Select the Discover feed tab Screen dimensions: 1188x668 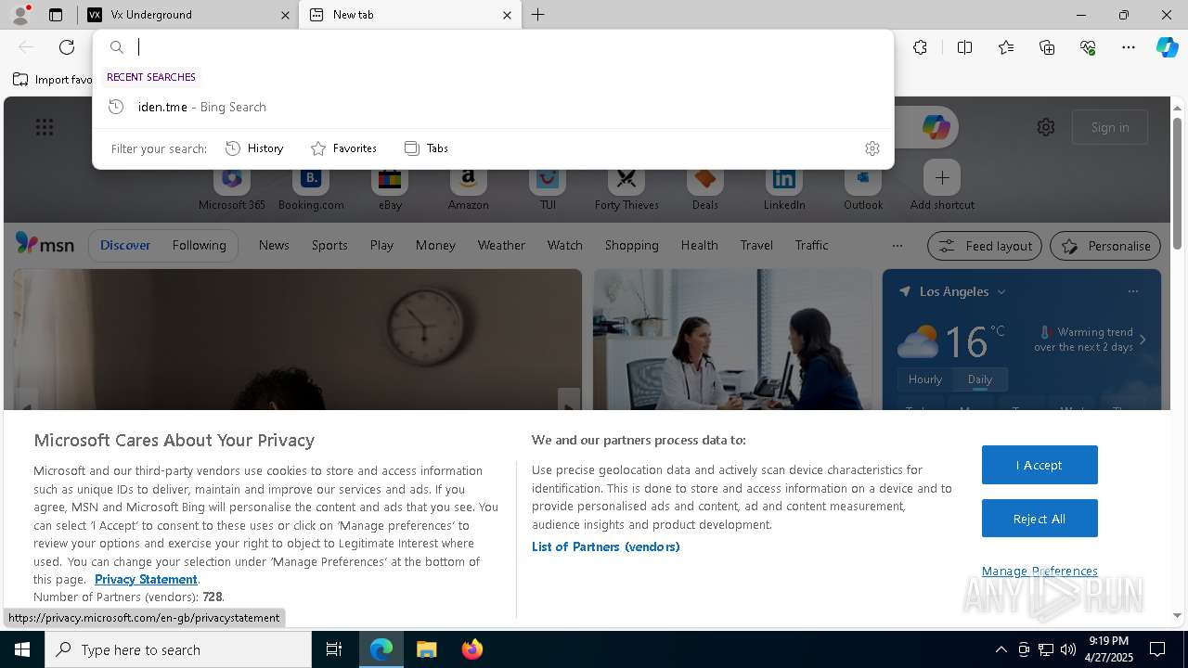(x=125, y=245)
